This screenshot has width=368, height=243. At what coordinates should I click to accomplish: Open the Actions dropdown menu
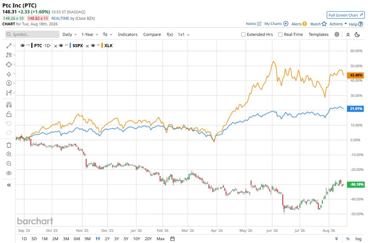[x=338, y=24]
